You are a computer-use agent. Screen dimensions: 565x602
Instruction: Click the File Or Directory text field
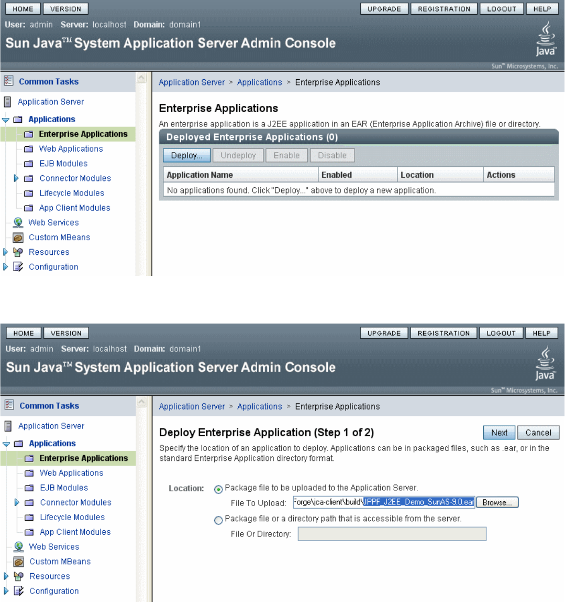[392, 534]
